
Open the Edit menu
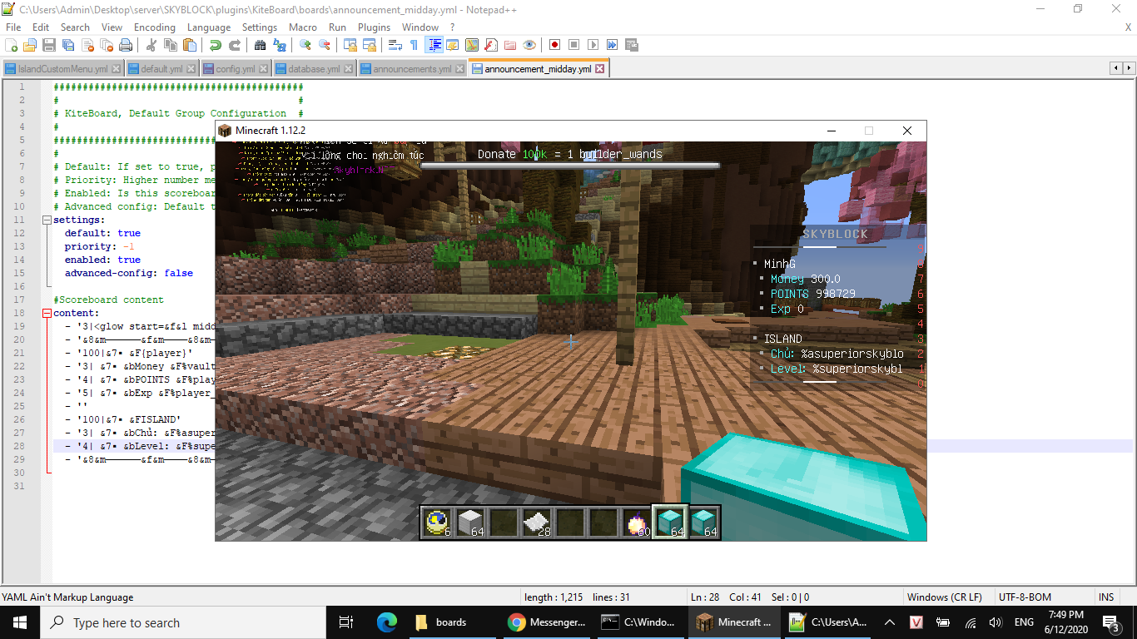(x=41, y=27)
